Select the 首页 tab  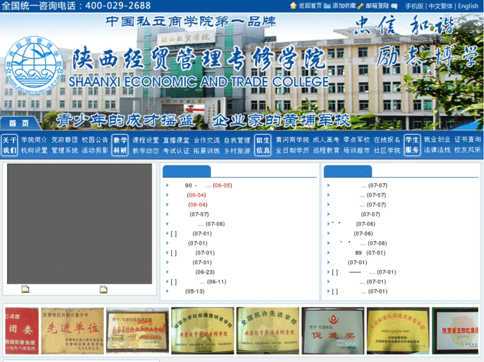[19, 124]
